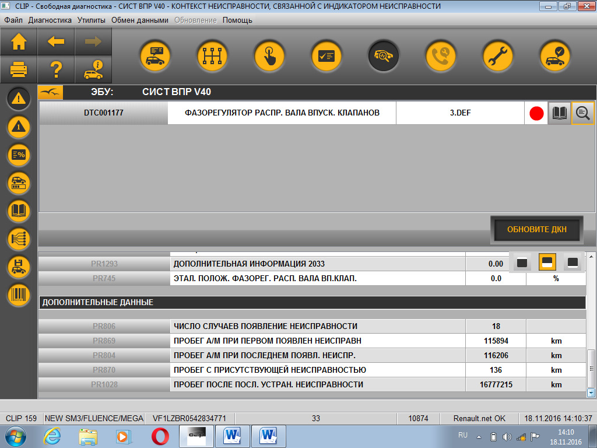Open documentation book icon in DTC row
Screen dimensions: 597x448
pyautogui.click(x=559, y=113)
